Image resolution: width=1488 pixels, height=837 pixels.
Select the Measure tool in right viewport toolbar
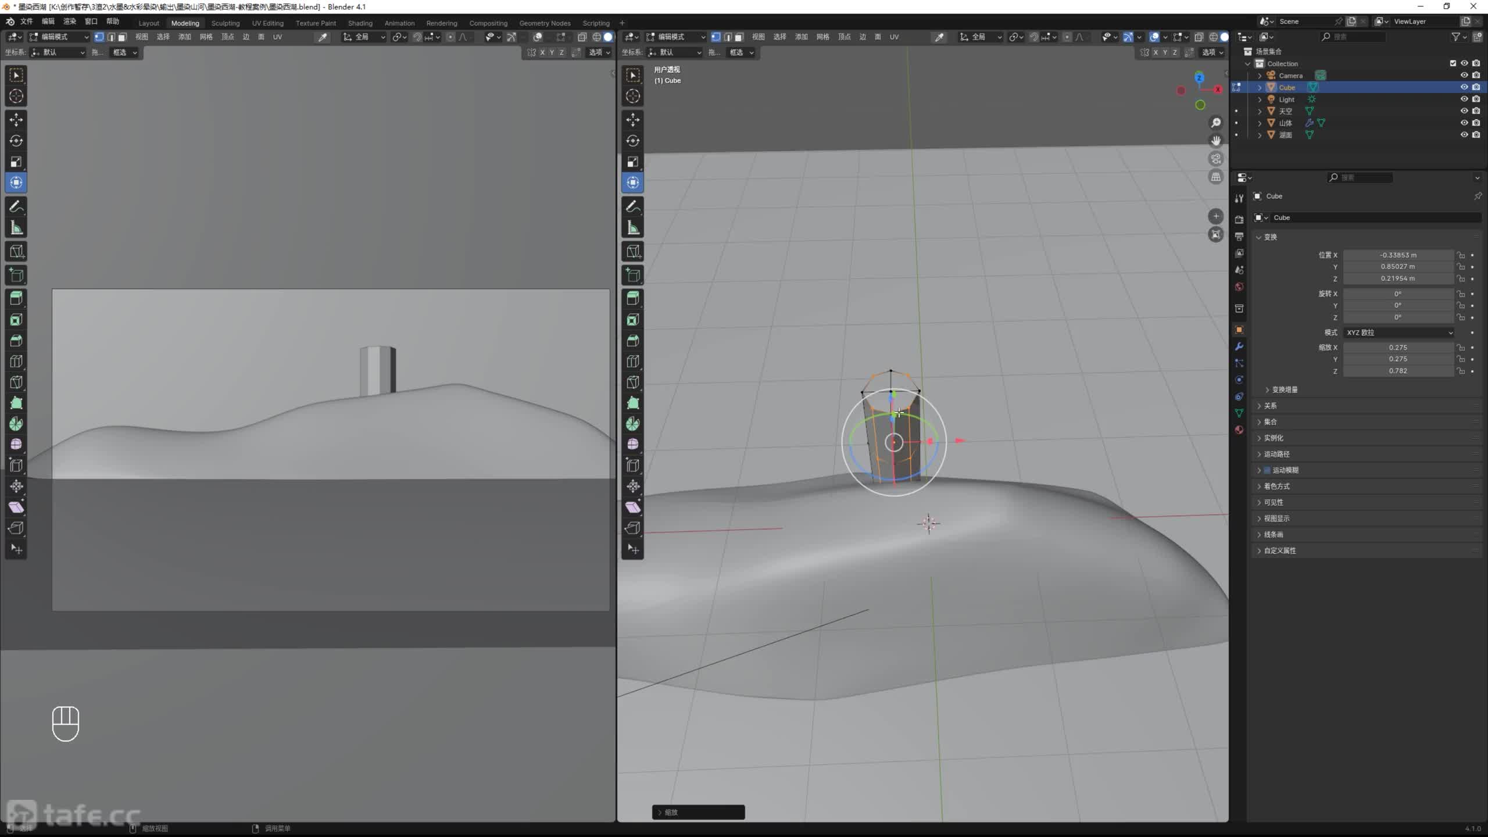click(633, 228)
